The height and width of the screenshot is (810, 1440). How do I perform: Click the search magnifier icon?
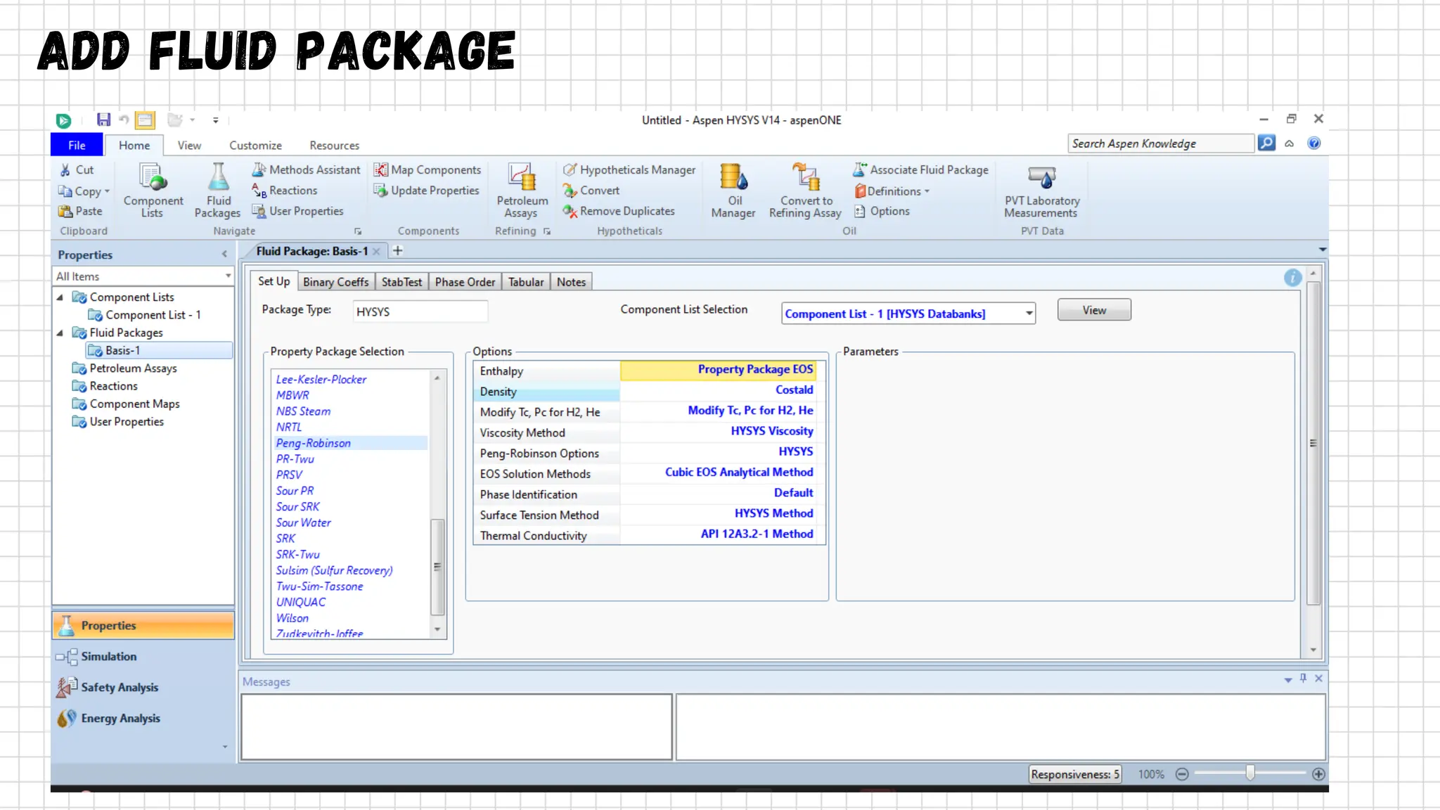pyautogui.click(x=1266, y=143)
